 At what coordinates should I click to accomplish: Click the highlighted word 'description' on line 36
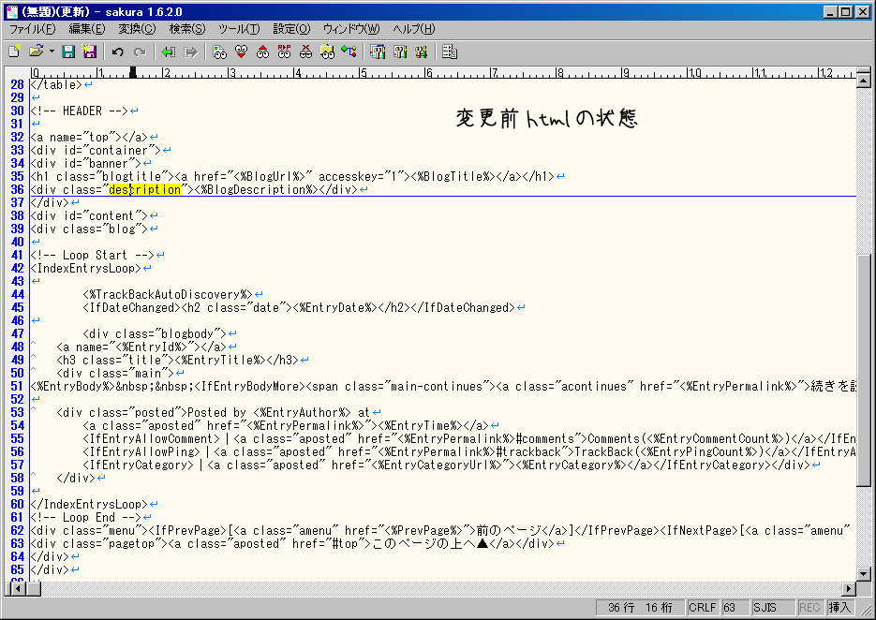click(x=145, y=189)
